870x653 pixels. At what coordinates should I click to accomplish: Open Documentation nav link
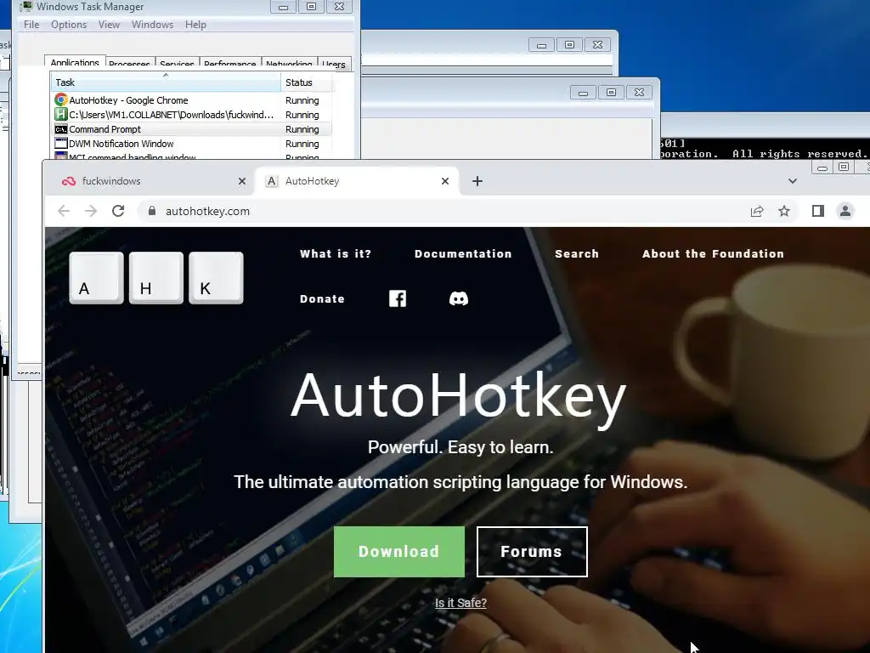(x=463, y=253)
